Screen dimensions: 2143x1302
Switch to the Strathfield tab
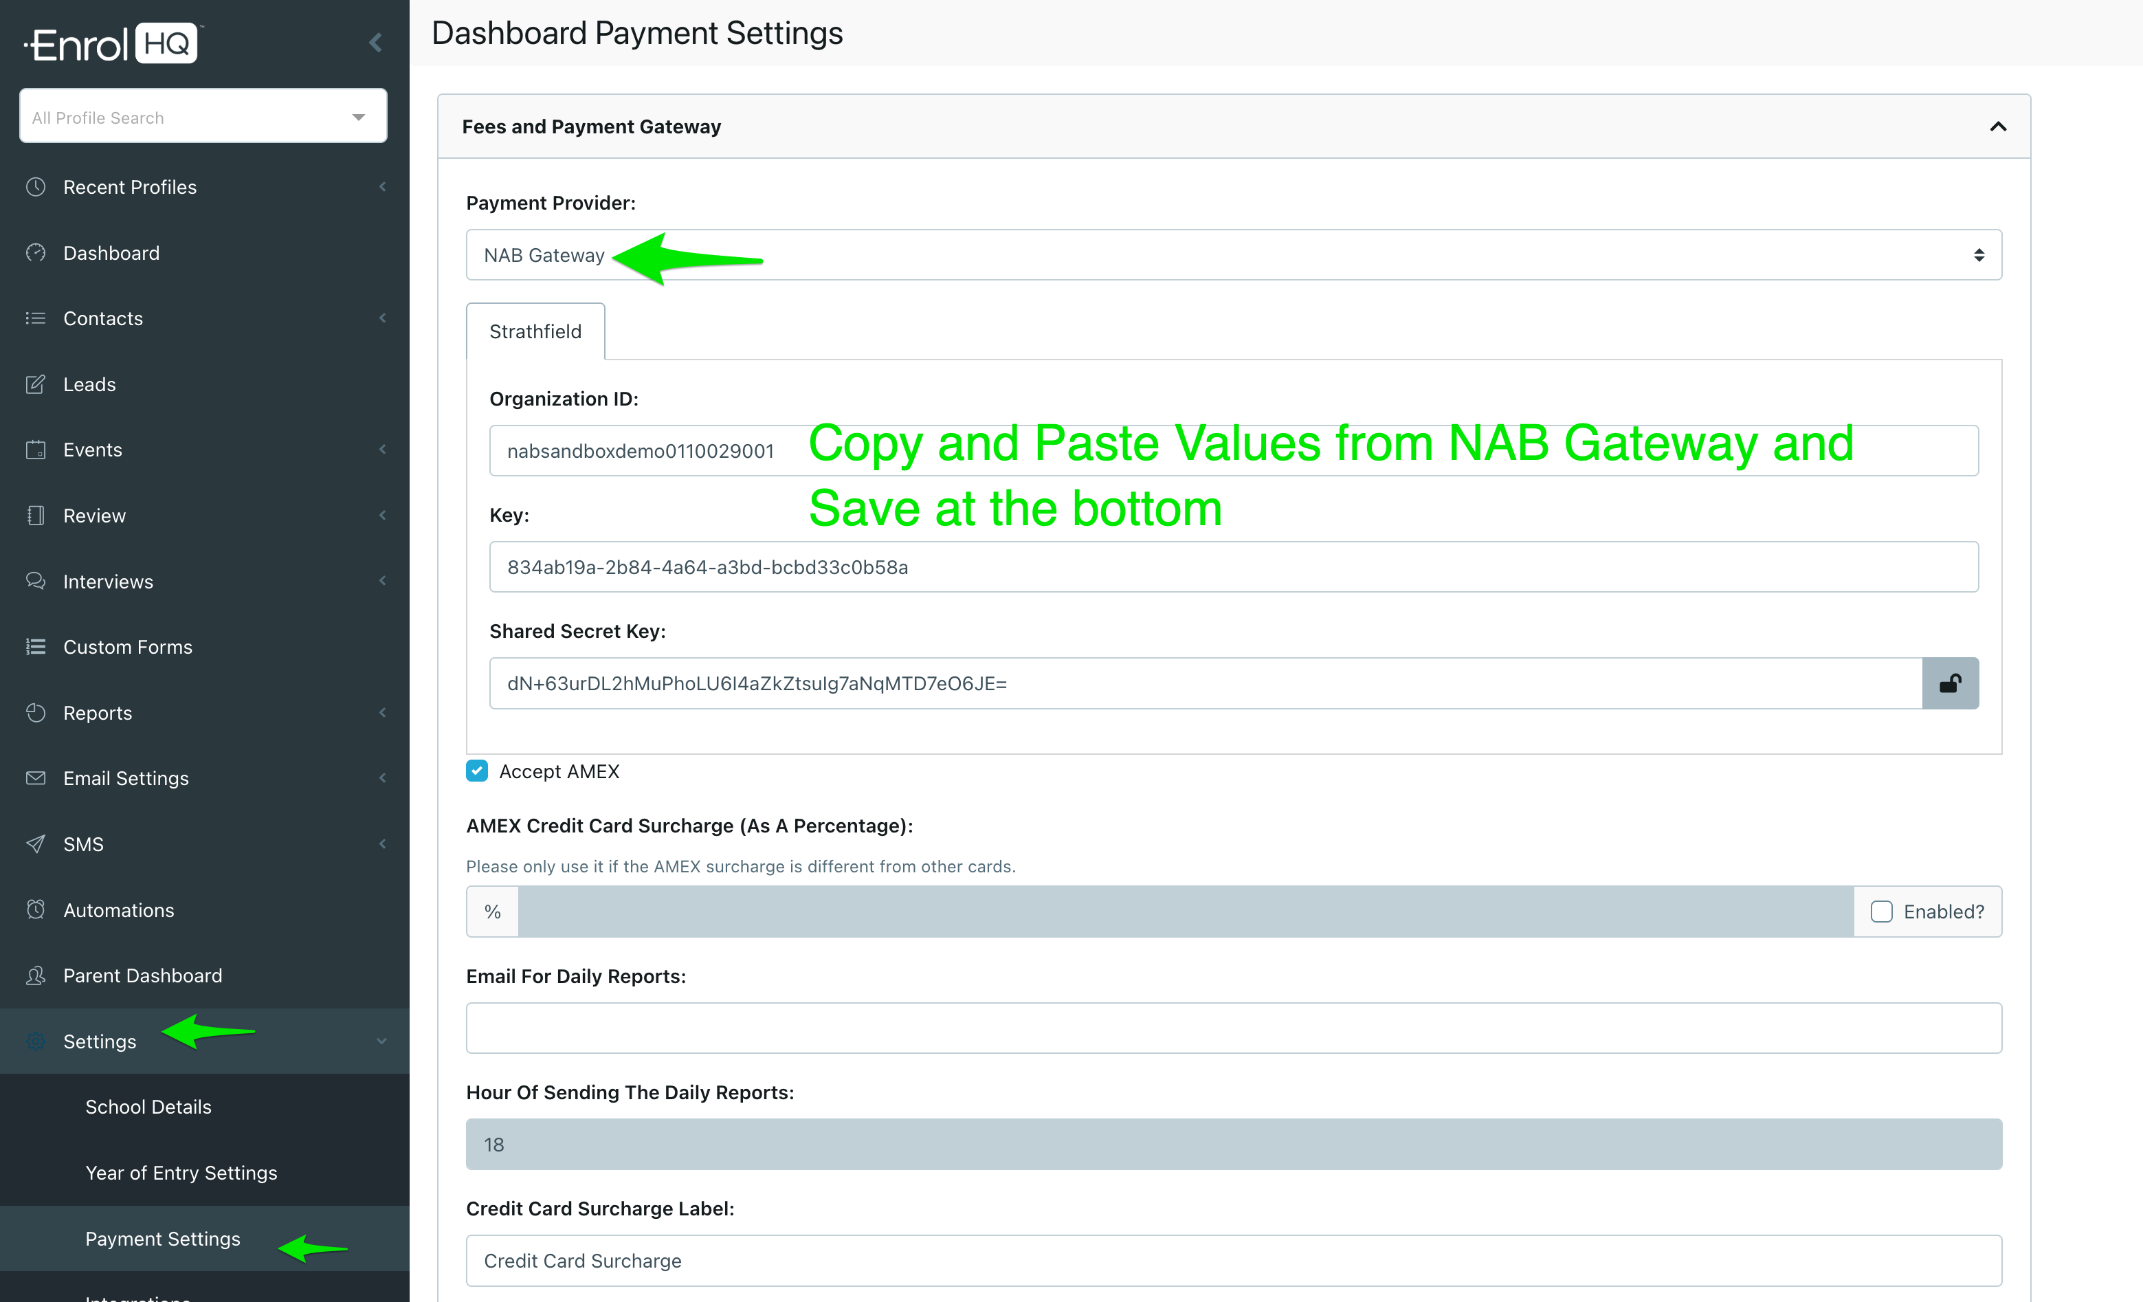pyautogui.click(x=535, y=331)
